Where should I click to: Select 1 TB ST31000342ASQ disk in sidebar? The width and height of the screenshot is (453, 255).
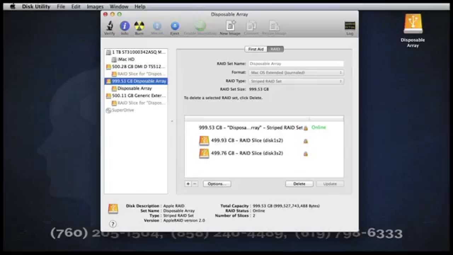[x=136, y=52]
